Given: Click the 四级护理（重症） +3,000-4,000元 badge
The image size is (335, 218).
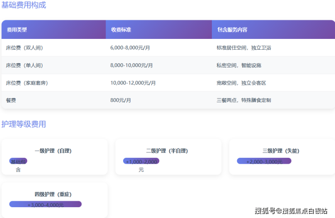Looking at the screenshot, I should (45, 204).
